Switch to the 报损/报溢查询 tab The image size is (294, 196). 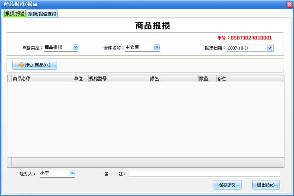click(x=43, y=14)
